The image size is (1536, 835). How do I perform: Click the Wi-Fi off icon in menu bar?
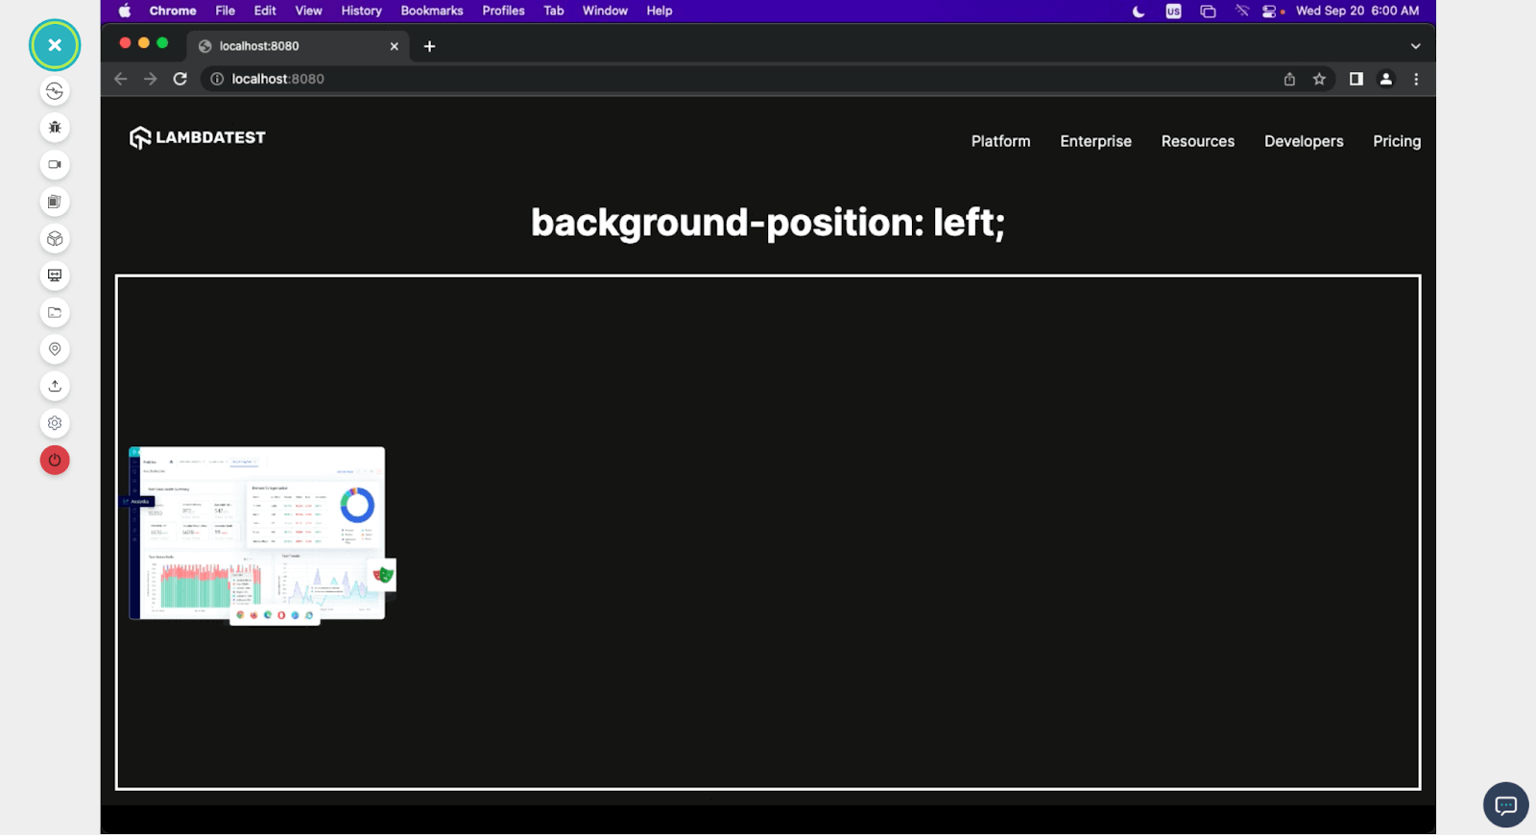tap(1241, 12)
